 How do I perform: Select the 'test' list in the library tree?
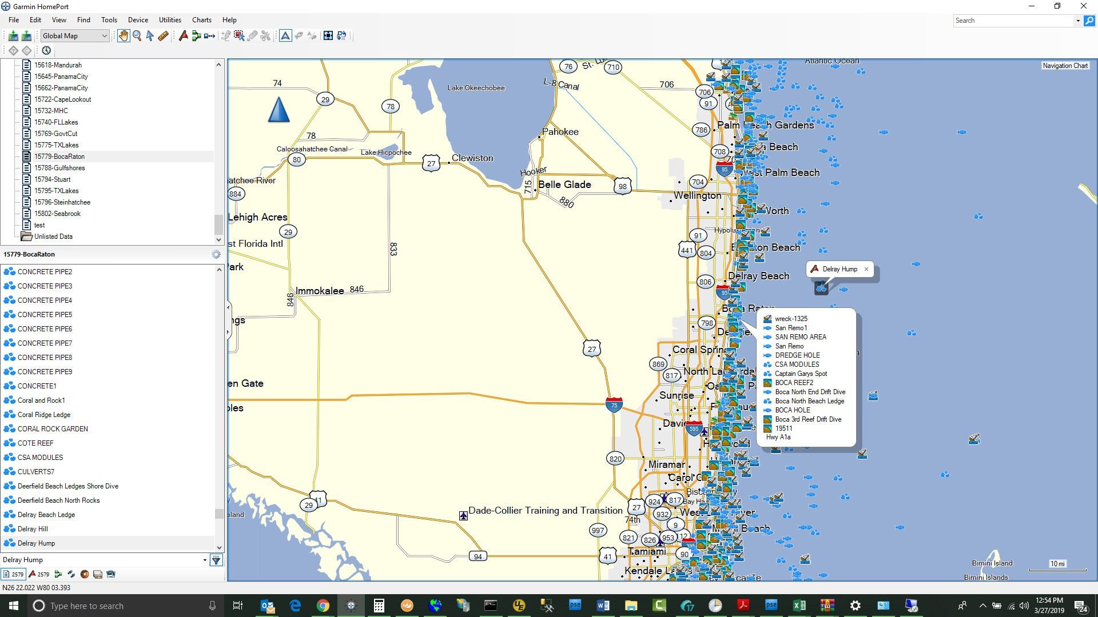[x=39, y=225]
